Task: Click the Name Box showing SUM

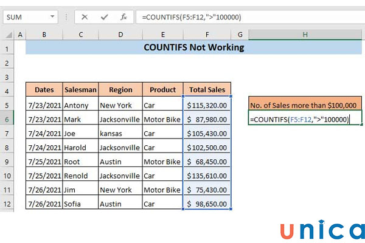Action: pos(24,18)
